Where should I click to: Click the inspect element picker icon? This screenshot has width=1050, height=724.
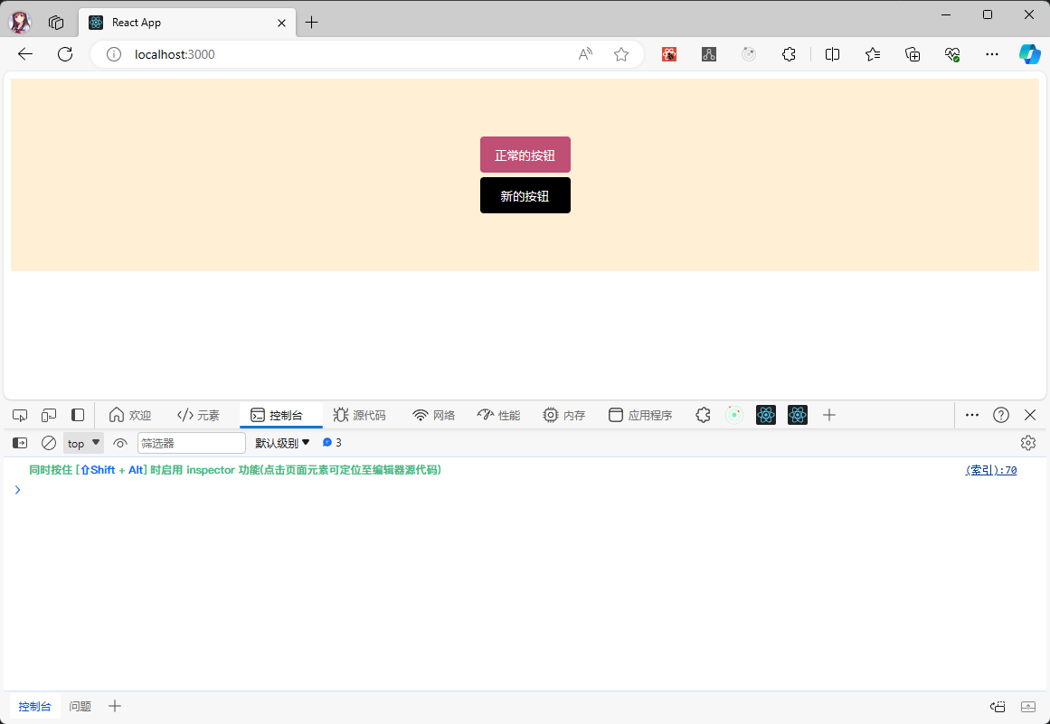[20, 415]
